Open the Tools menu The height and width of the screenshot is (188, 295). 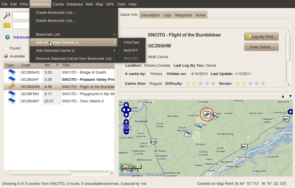[x=121, y=4]
